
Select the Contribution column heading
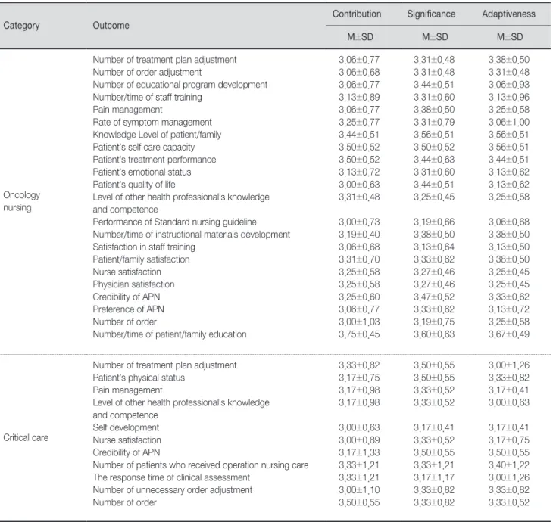tap(357, 14)
